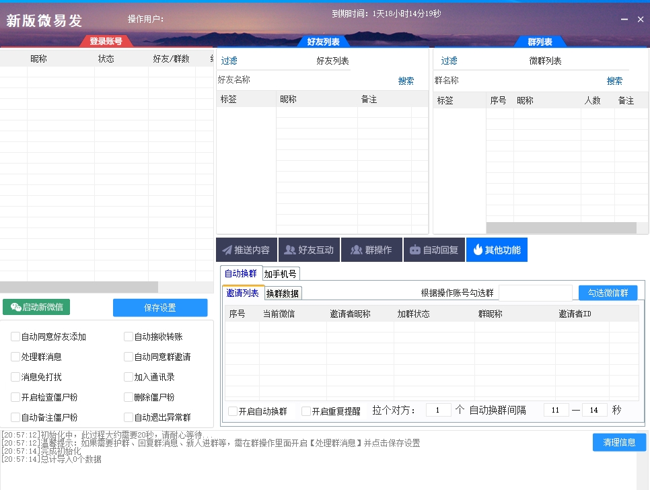The image size is (650, 490).
Task: Click the 人数 header in group list
Action: click(x=592, y=100)
